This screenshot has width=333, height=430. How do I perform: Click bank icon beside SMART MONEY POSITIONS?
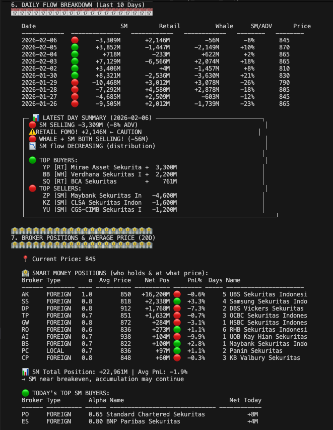click(25, 273)
